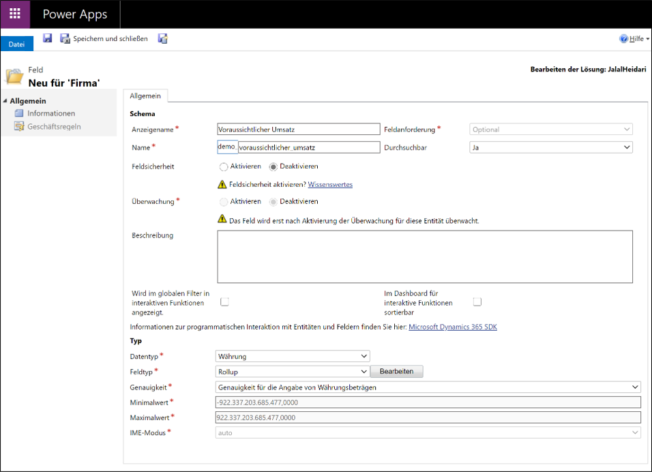Click the Feld folder icon

(x=14, y=76)
